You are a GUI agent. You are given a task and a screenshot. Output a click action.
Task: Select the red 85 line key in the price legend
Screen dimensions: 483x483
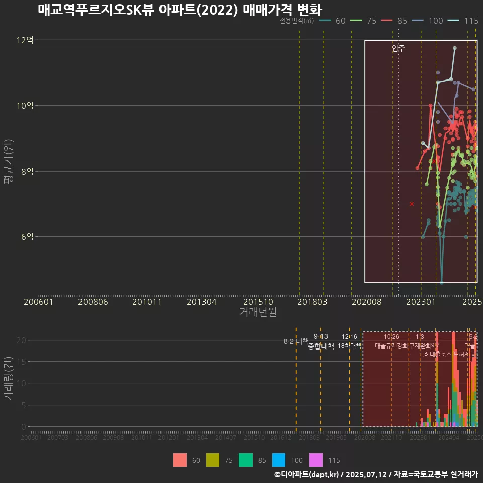click(387, 21)
